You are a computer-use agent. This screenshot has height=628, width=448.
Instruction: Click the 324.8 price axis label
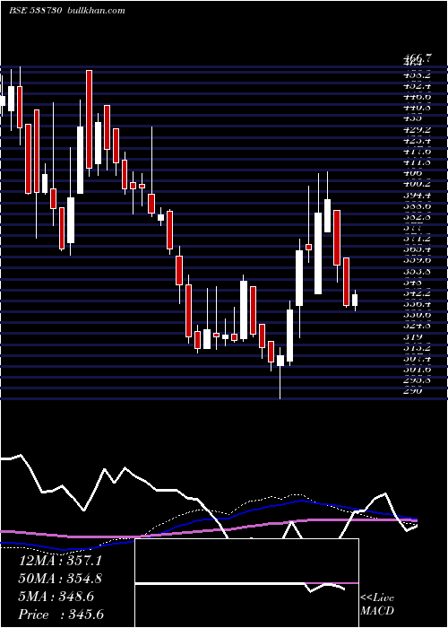[417, 326]
